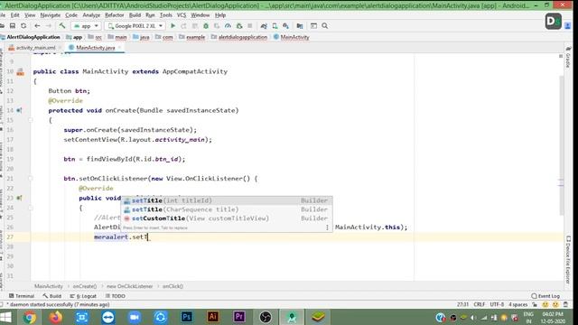Open the Device File Explorer side panel

tap(568, 260)
